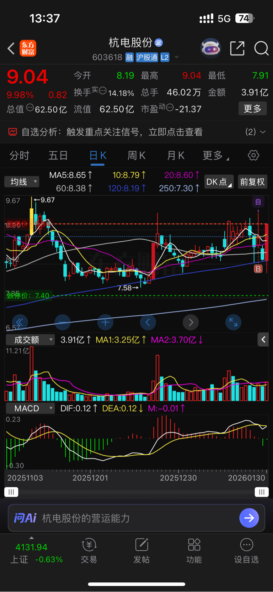Image resolution: width=273 pixels, height=592 pixels.
Task: Change 前复权 adjustment mode
Action: (252, 182)
